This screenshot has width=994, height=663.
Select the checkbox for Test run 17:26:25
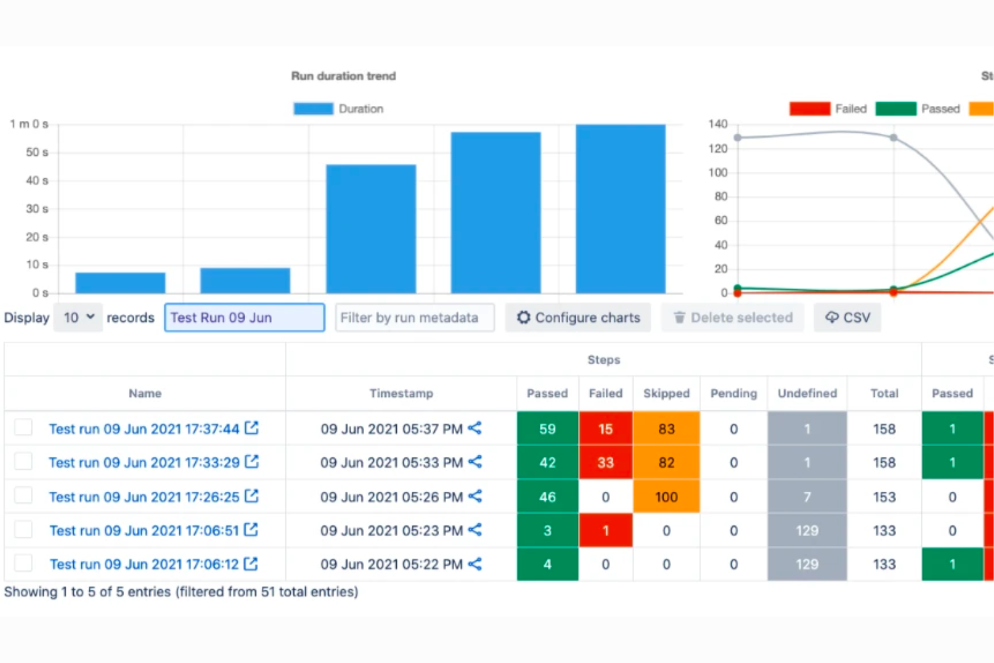coord(24,495)
